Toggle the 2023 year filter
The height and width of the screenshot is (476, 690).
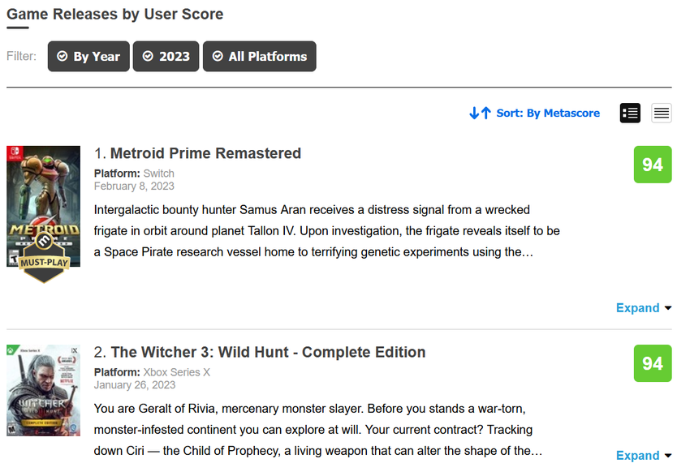[x=166, y=57]
